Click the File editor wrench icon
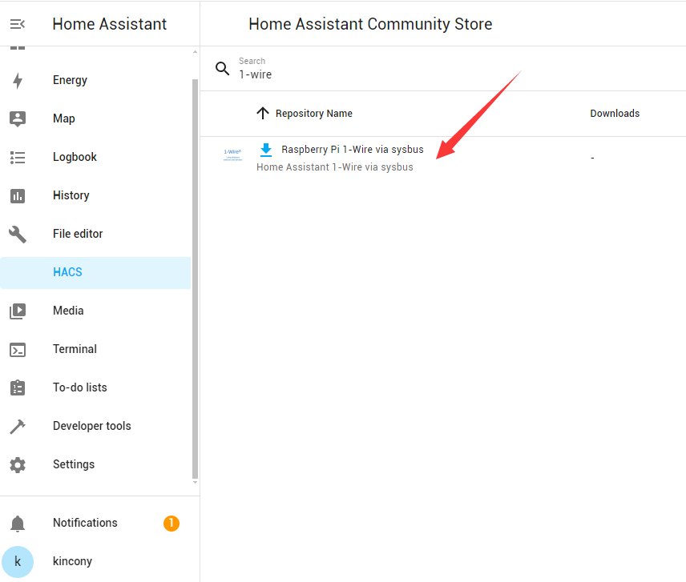 18,234
